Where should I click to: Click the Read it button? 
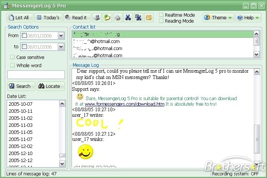coord(77,17)
